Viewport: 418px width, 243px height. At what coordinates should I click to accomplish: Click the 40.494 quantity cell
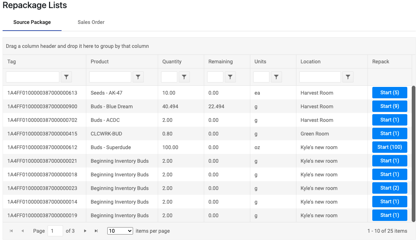181,106
